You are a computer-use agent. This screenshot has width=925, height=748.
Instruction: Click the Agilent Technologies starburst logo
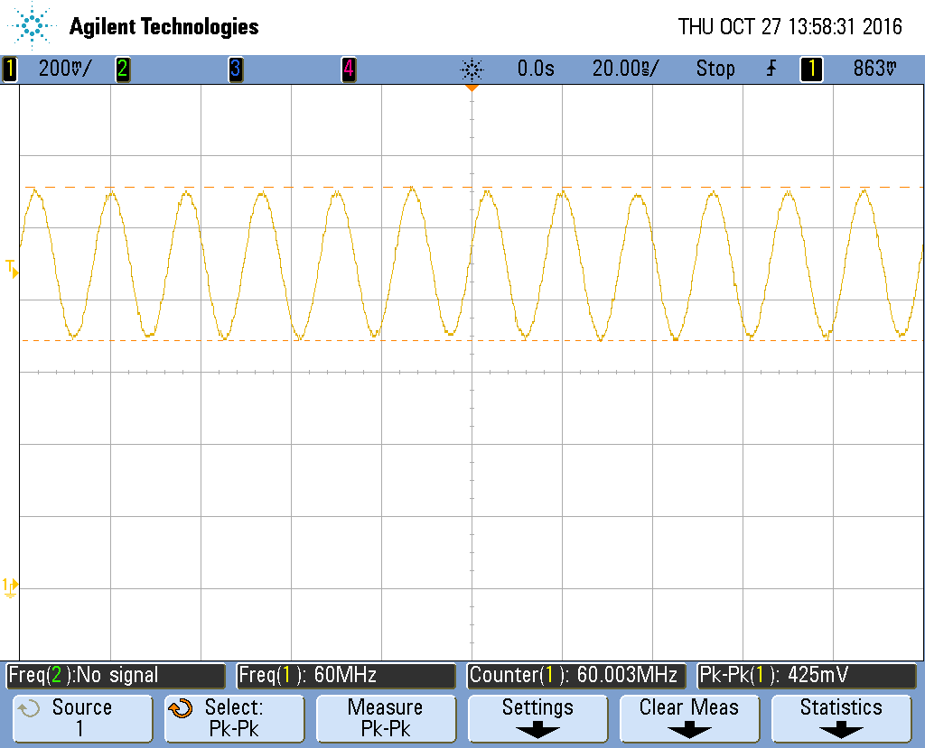pyautogui.click(x=31, y=26)
